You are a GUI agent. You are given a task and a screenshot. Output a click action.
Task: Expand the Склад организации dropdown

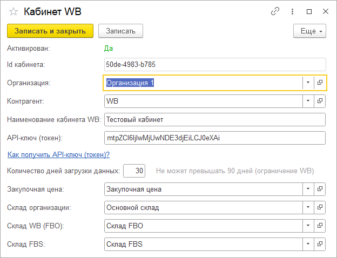[308, 207]
